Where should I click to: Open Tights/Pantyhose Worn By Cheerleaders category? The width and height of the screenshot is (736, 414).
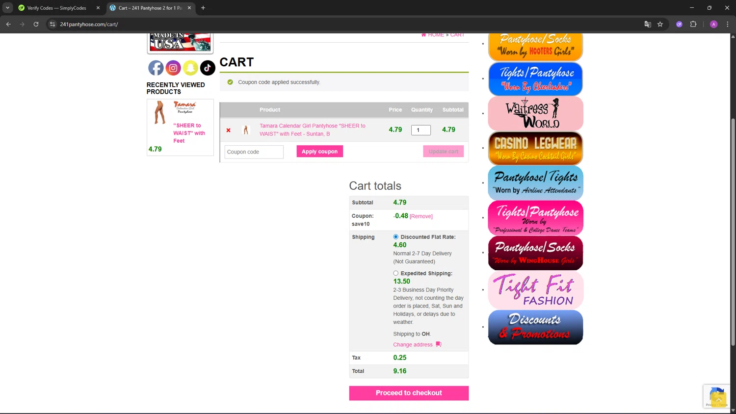click(x=535, y=79)
